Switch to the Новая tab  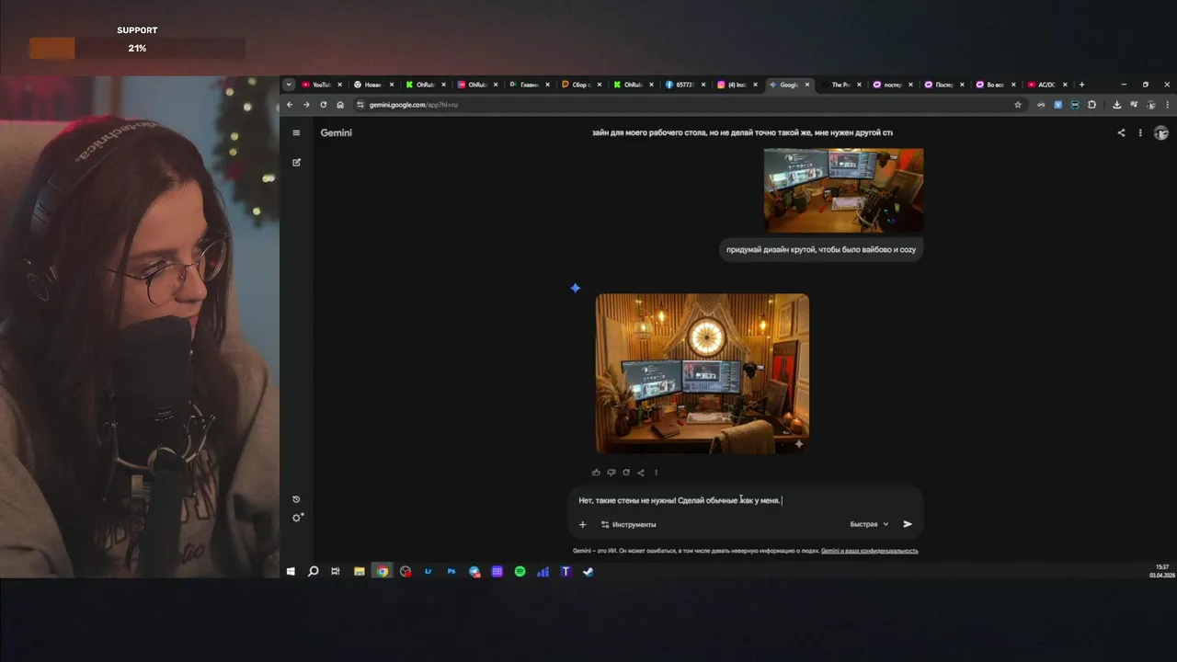(x=372, y=85)
